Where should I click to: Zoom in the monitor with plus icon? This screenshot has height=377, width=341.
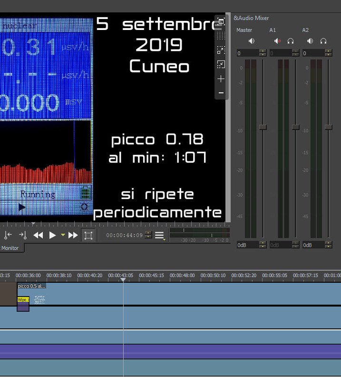tap(221, 79)
